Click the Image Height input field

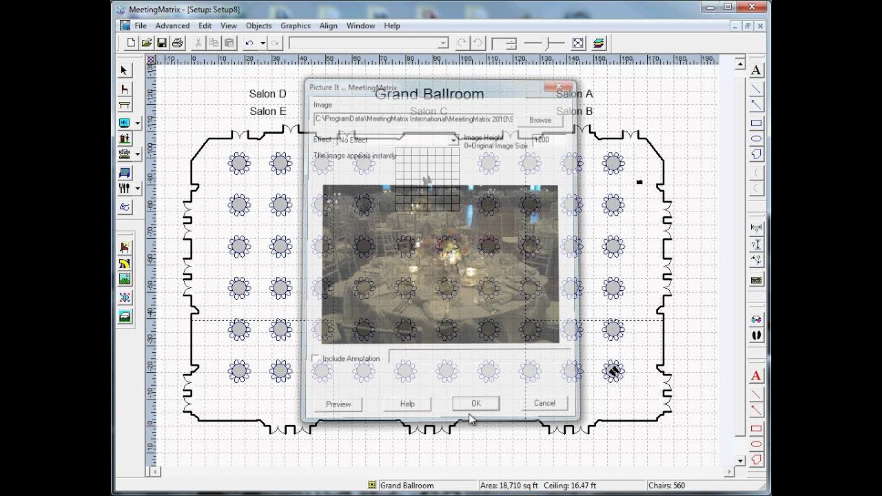549,140
